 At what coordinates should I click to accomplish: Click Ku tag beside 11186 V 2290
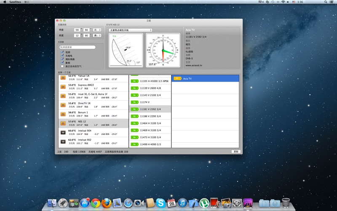[x=135, y=116]
